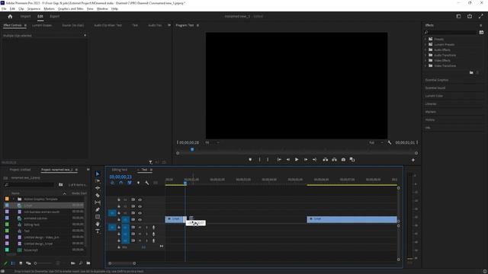Image resolution: width=488 pixels, height=274 pixels.
Task: Click Go to In point
Action: pyautogui.click(x=279, y=160)
